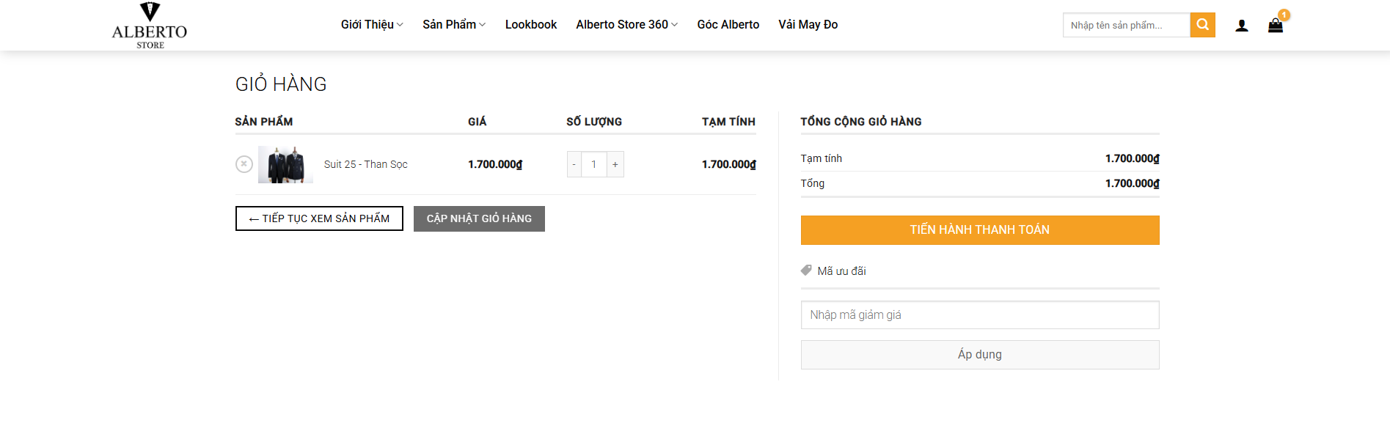Open the Lookbook menu item
The width and height of the screenshot is (1390, 423).
pos(530,25)
